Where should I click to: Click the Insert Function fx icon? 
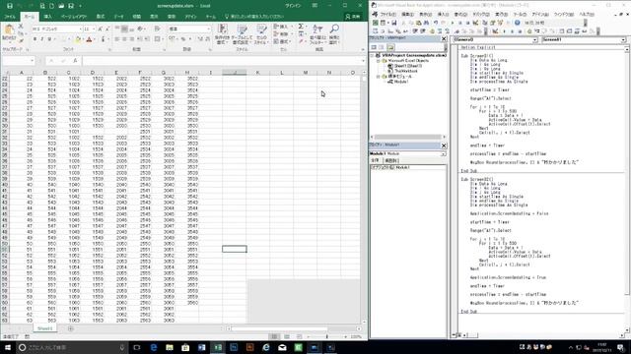point(75,61)
